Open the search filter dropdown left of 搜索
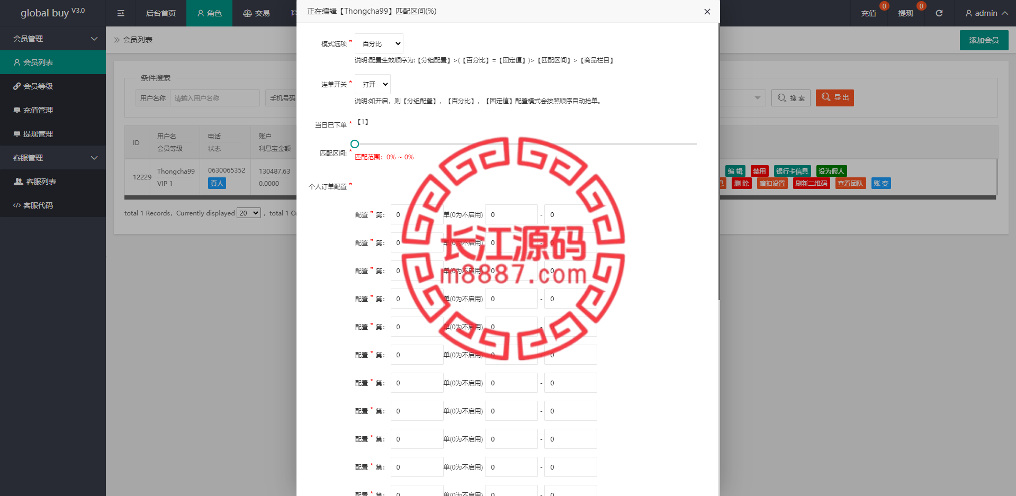Screen dimensions: 1016x496 (x=758, y=98)
